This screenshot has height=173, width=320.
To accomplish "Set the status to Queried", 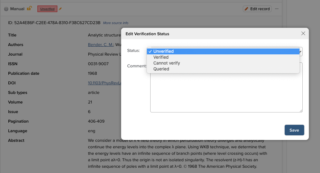I will pos(161,69).
